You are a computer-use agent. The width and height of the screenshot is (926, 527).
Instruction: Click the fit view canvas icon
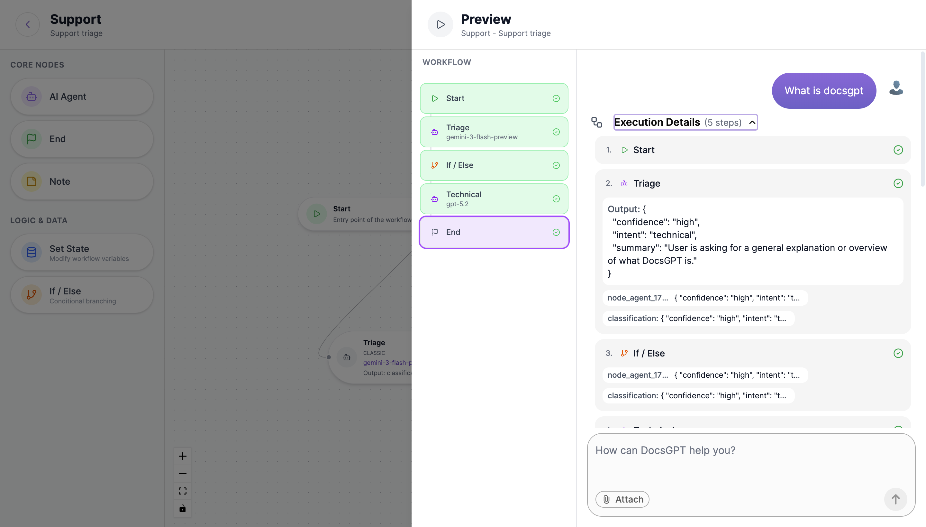[182, 491]
